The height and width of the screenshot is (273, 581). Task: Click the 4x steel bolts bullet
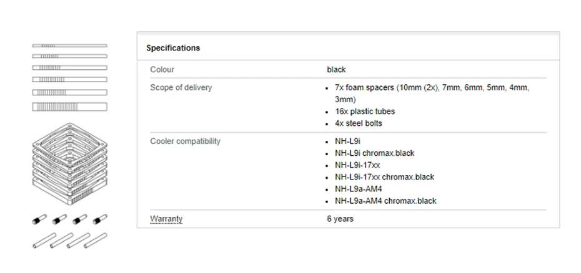pos(359,123)
